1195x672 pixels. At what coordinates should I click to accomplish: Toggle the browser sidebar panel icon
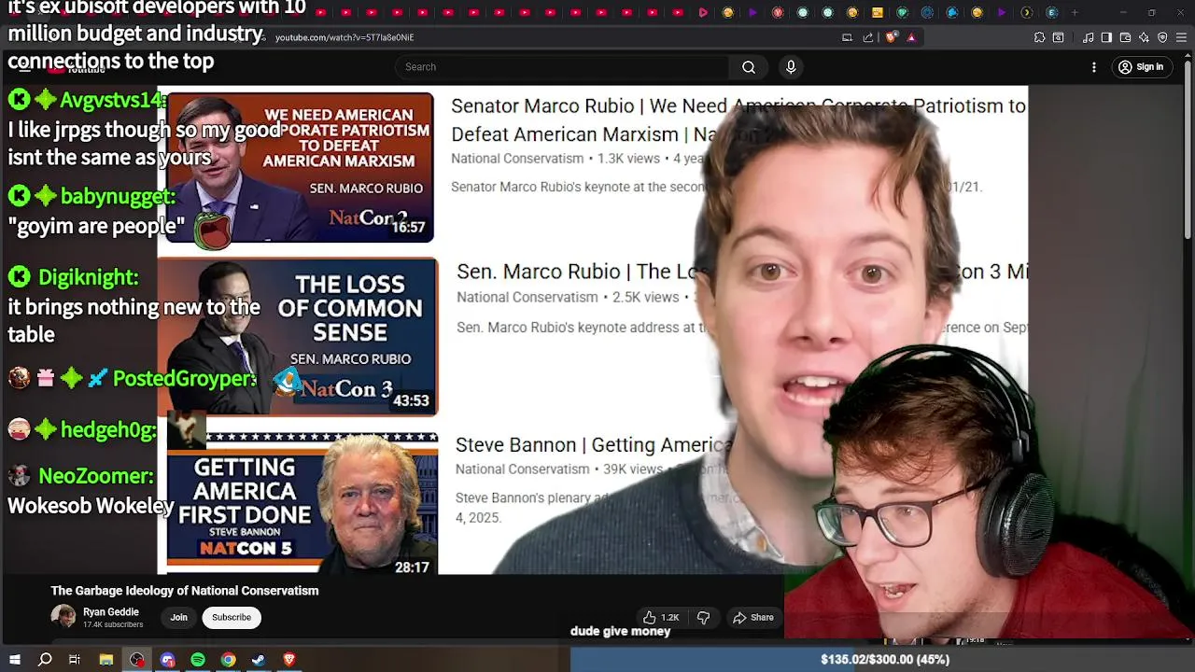(1106, 37)
